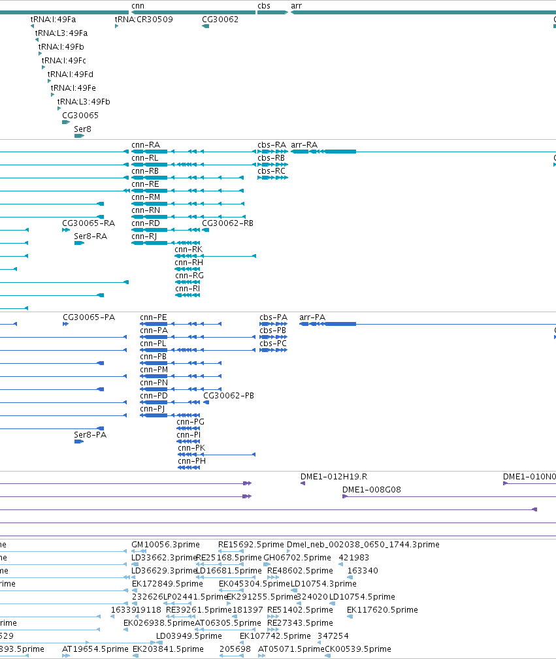The width and height of the screenshot is (556, 659).
Task: Click the cnn gene bar in top track
Action: [193, 12]
